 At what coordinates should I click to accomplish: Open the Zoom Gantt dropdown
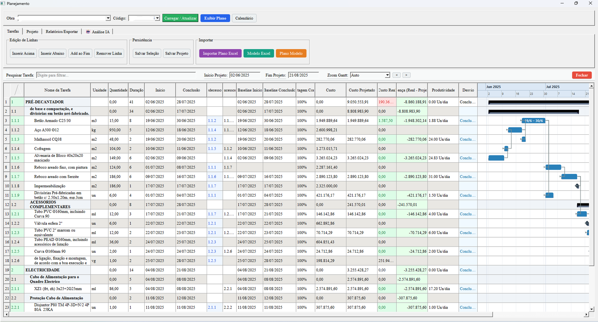pos(387,75)
